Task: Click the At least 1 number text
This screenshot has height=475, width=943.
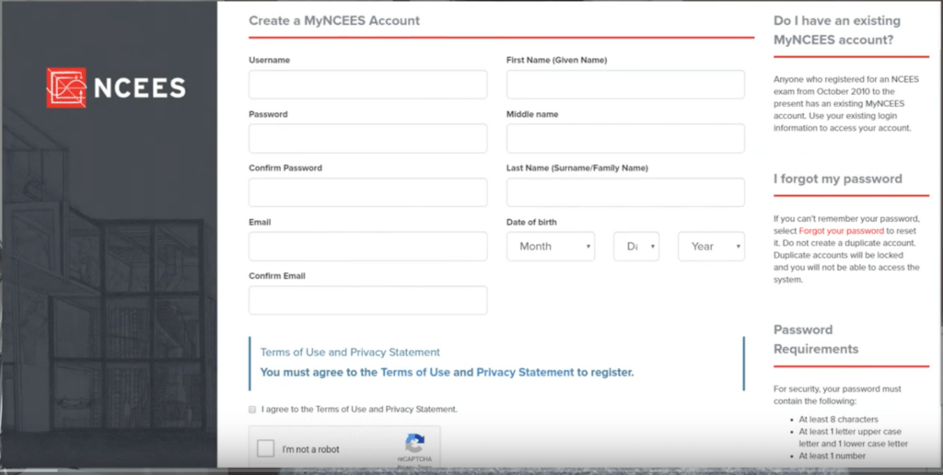Action: click(x=832, y=457)
